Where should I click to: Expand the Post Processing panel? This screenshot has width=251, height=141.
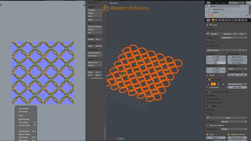click(214, 103)
